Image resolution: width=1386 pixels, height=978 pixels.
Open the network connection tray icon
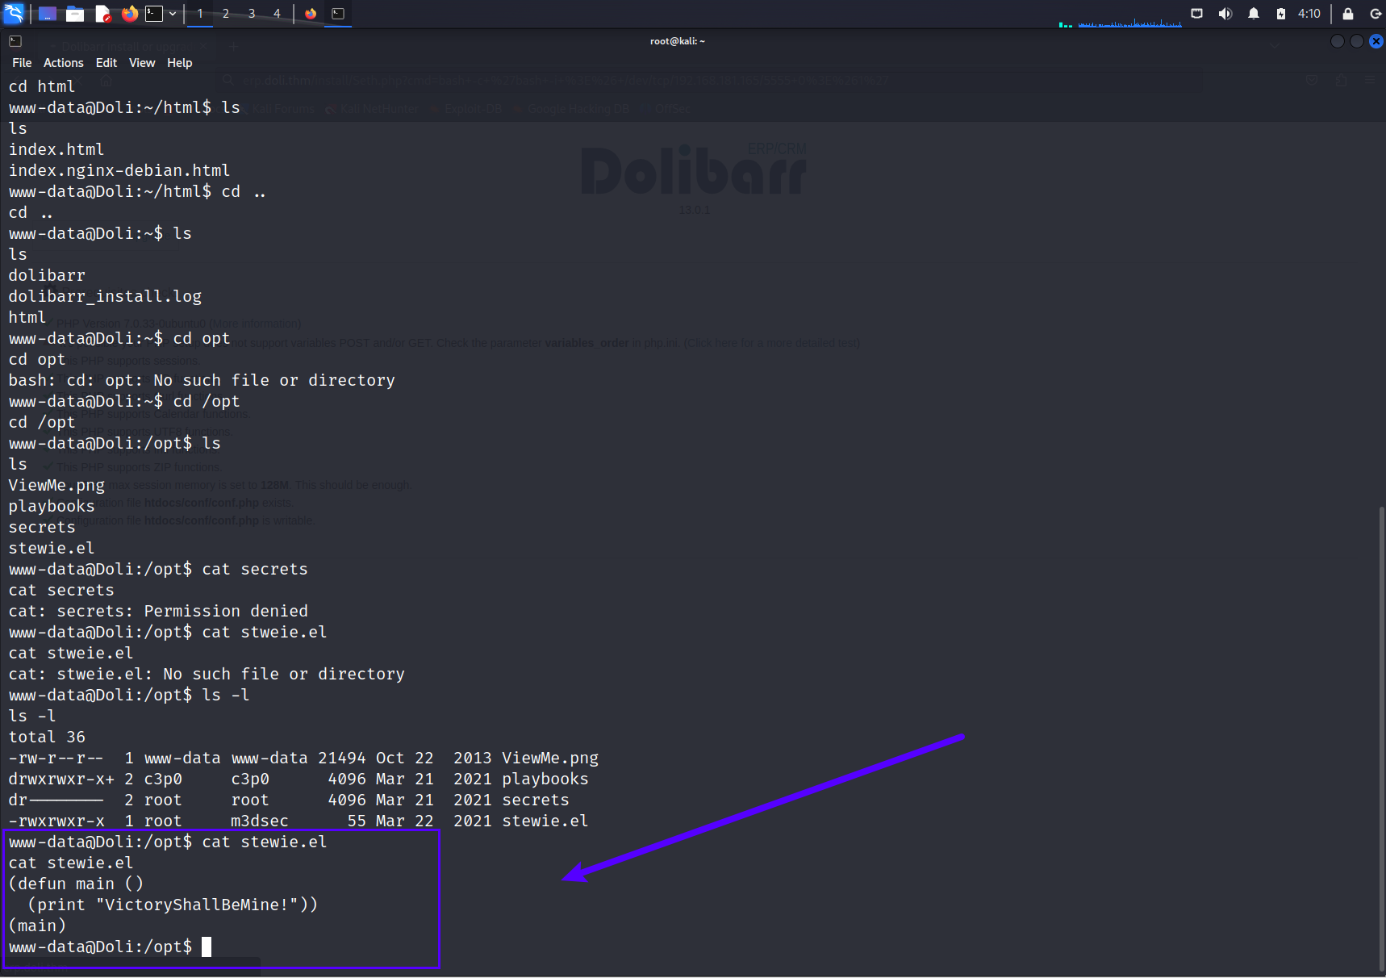pos(1197,14)
